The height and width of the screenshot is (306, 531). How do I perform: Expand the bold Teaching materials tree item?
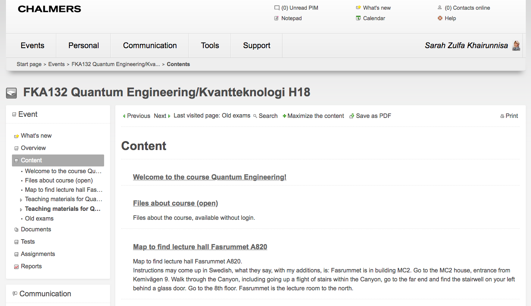pyautogui.click(x=21, y=210)
